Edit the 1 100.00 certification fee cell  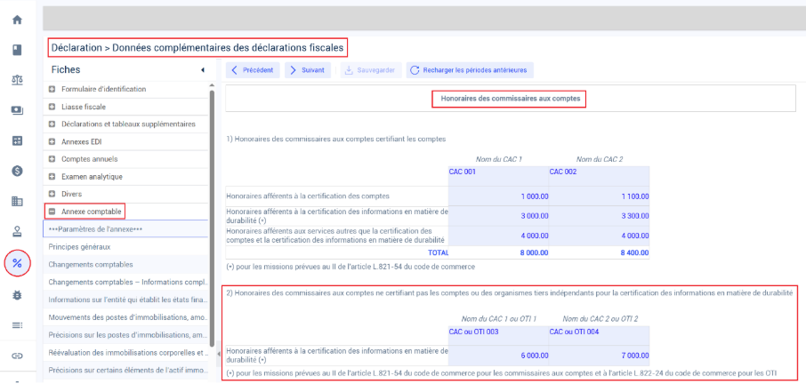(599, 196)
